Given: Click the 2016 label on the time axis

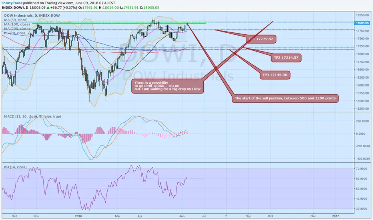Looking at the screenshot, I should 78,216.
